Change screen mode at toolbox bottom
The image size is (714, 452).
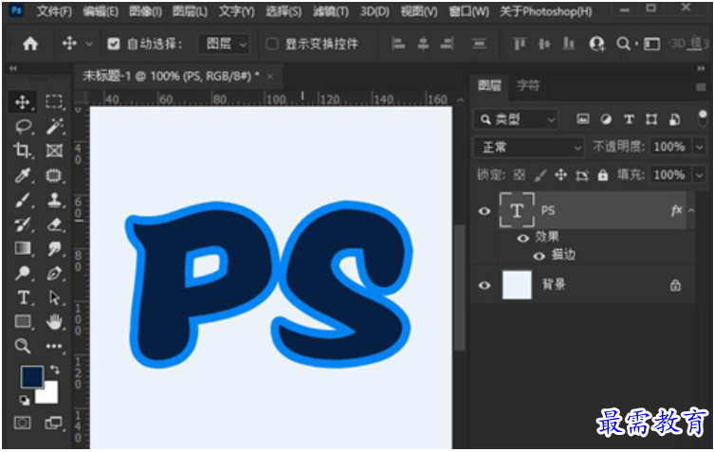click(54, 423)
